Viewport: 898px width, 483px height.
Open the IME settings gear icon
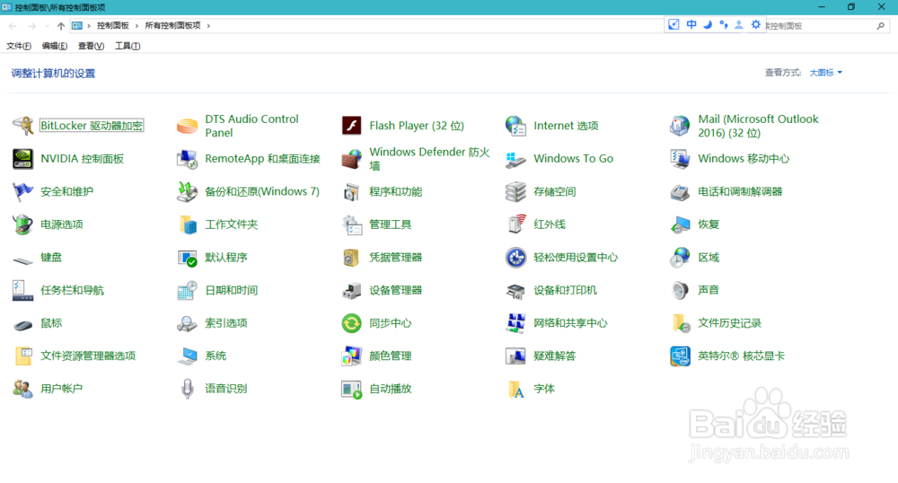756,24
